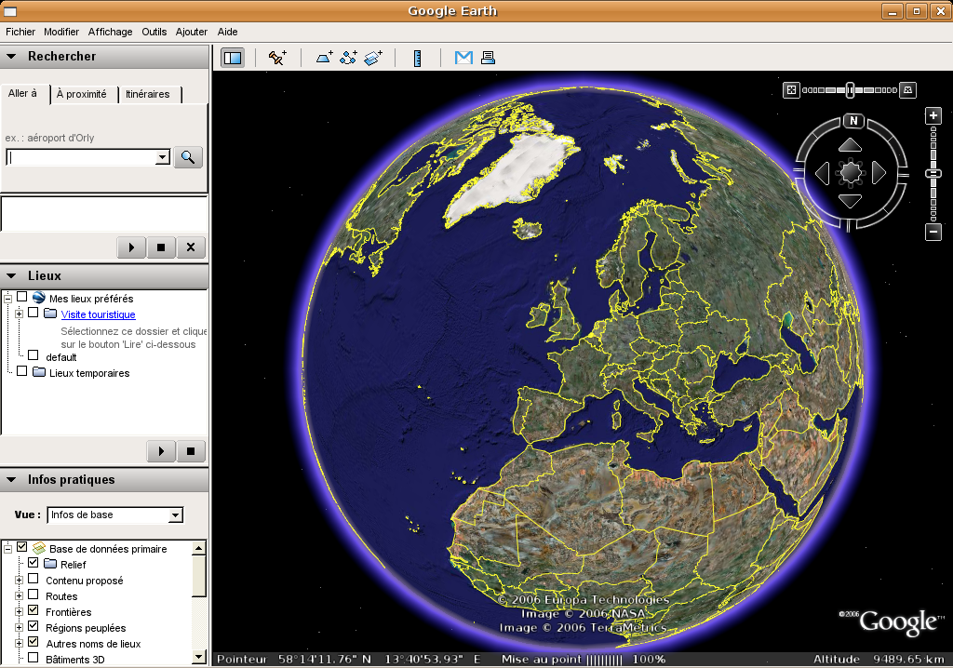Stop the search results tour
953x668 pixels.
pos(161,247)
